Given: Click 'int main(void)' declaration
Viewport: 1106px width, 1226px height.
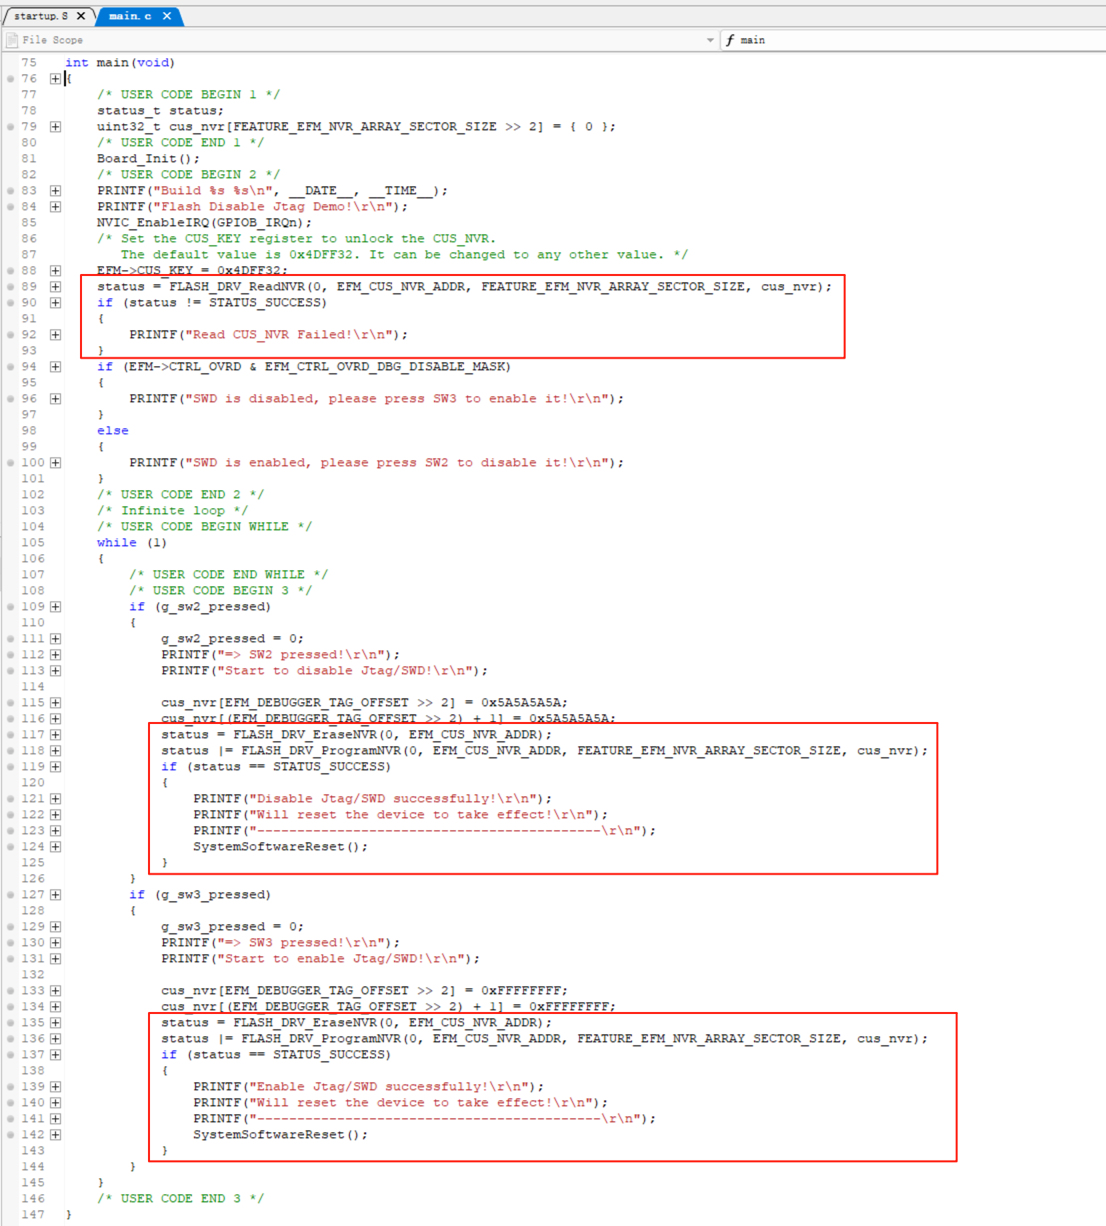Looking at the screenshot, I should pyautogui.click(x=120, y=63).
